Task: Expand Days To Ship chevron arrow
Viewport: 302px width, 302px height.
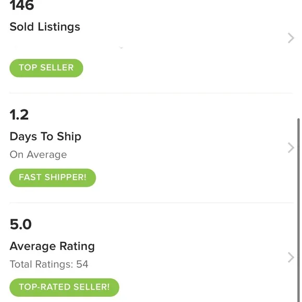Action: [291, 148]
